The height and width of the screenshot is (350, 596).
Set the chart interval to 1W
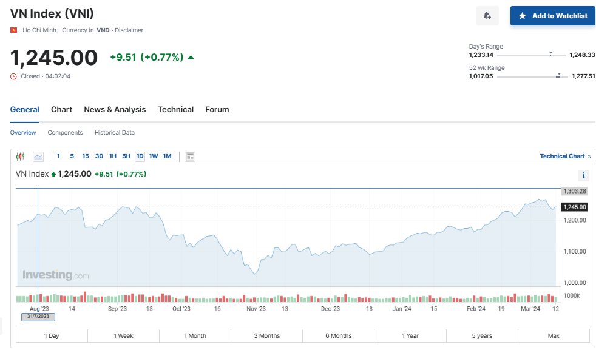click(x=154, y=156)
